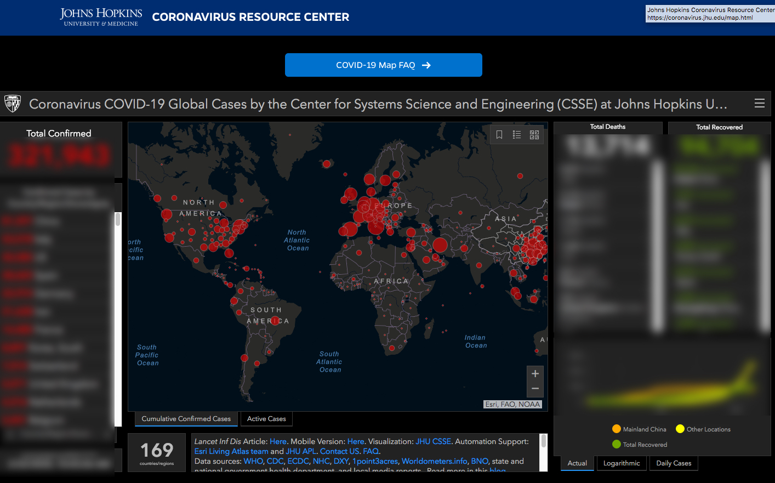Click the Johns Hopkins University & Medicine logo
The height and width of the screenshot is (483, 775).
click(101, 17)
